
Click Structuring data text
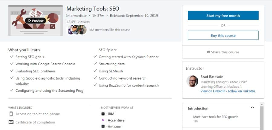(x=112, y=64)
